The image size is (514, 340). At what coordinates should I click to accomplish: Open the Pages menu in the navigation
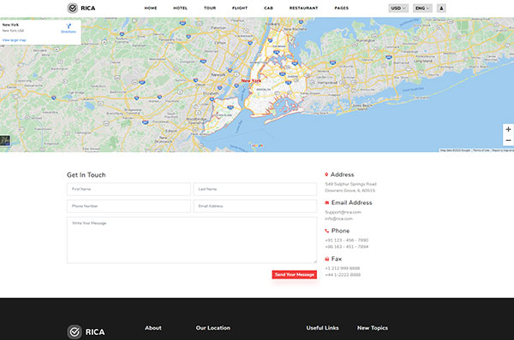click(x=342, y=9)
